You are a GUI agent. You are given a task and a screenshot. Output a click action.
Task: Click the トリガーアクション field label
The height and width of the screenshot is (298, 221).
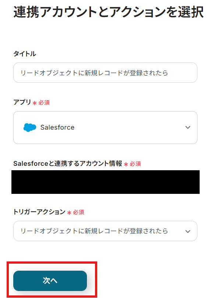click(39, 212)
